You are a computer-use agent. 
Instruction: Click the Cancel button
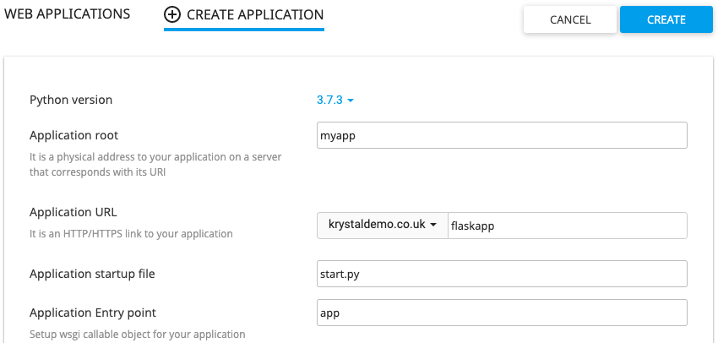point(570,19)
